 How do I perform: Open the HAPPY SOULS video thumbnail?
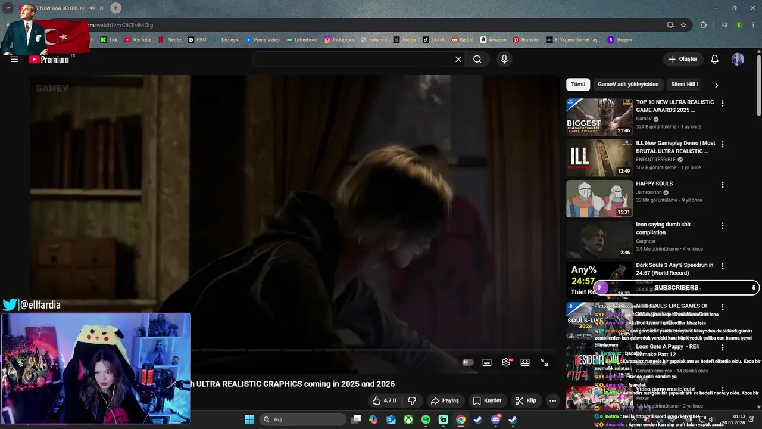tap(599, 198)
